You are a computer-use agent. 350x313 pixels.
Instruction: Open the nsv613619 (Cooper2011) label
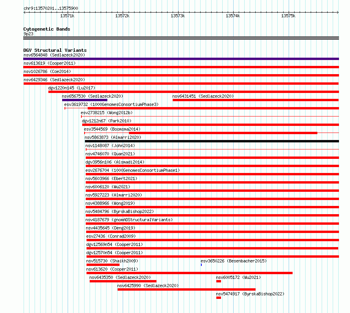pos(50,63)
